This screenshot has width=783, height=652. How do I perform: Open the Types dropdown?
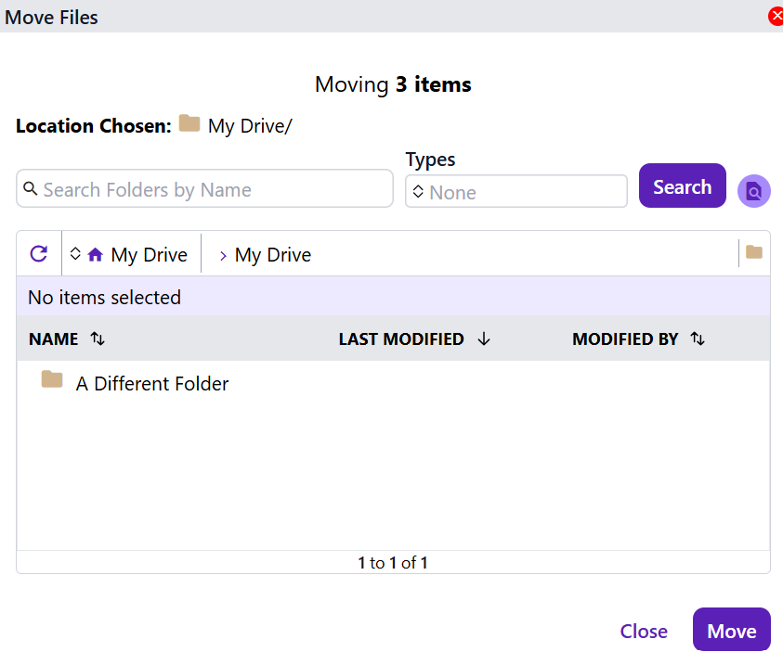tap(515, 192)
